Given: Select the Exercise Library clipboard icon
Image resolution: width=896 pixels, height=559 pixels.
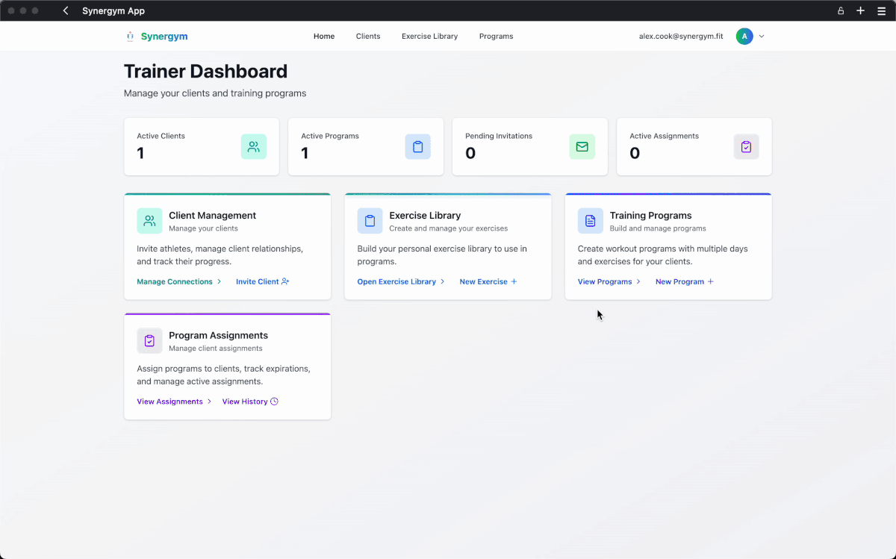Looking at the screenshot, I should coord(370,221).
